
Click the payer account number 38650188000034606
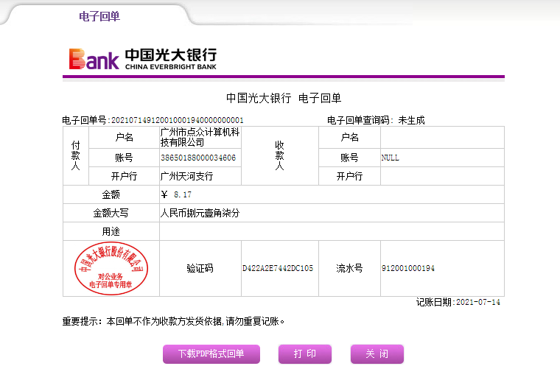click(198, 158)
